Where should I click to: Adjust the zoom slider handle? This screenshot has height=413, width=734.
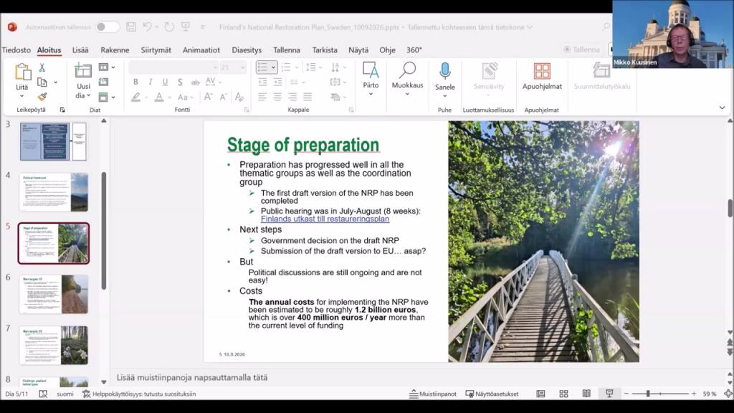coord(648,394)
